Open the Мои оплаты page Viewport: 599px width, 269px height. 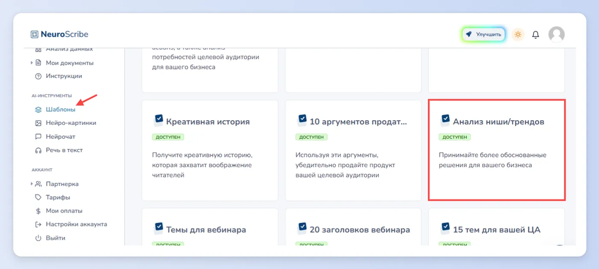pyautogui.click(x=64, y=211)
